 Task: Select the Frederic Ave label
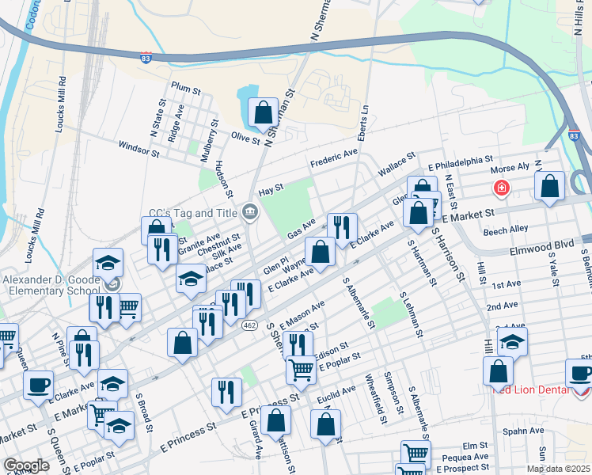334,158
